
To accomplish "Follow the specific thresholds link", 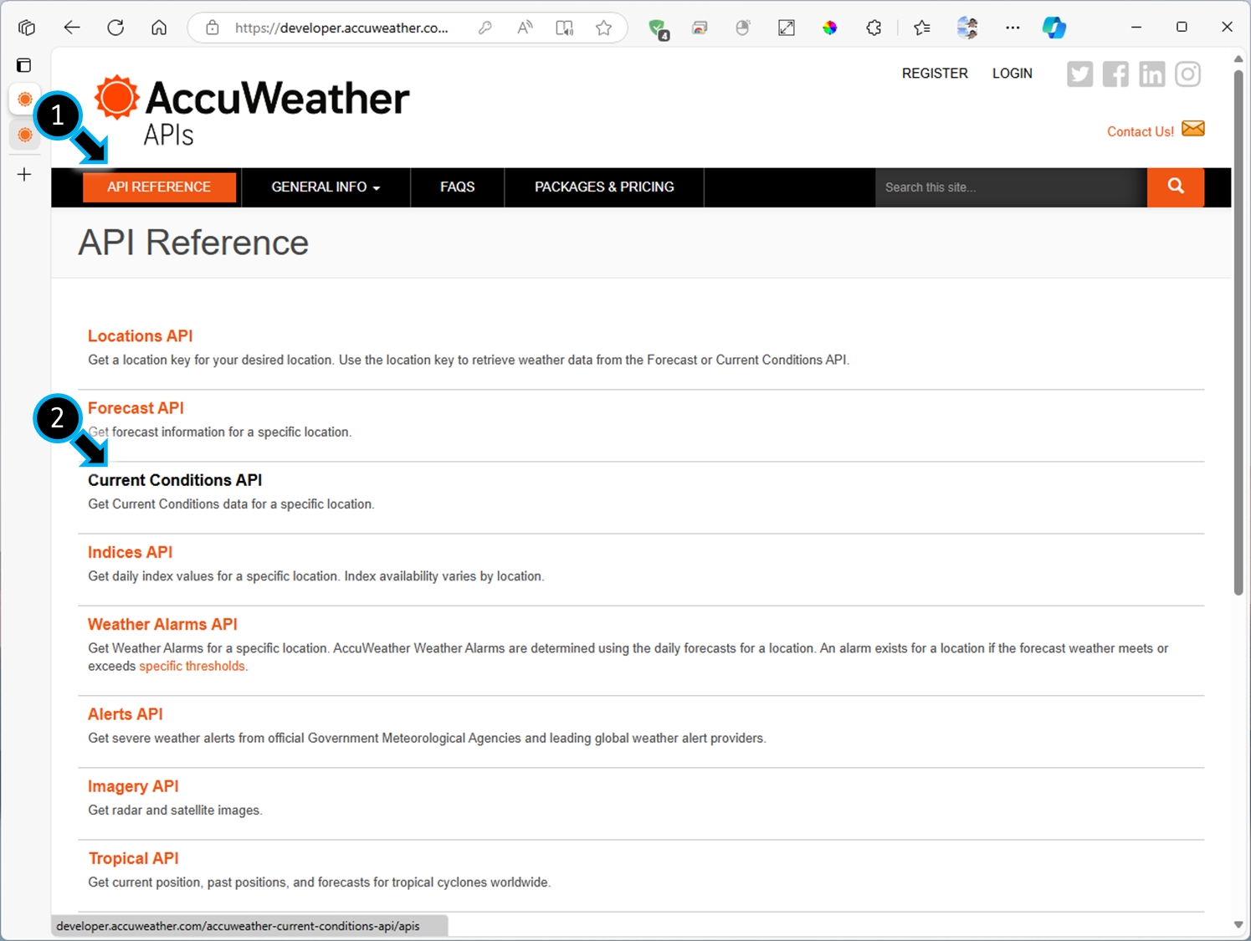I will (193, 667).
